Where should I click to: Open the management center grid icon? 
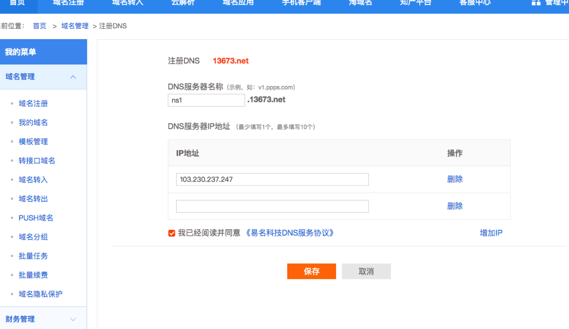(x=536, y=3)
